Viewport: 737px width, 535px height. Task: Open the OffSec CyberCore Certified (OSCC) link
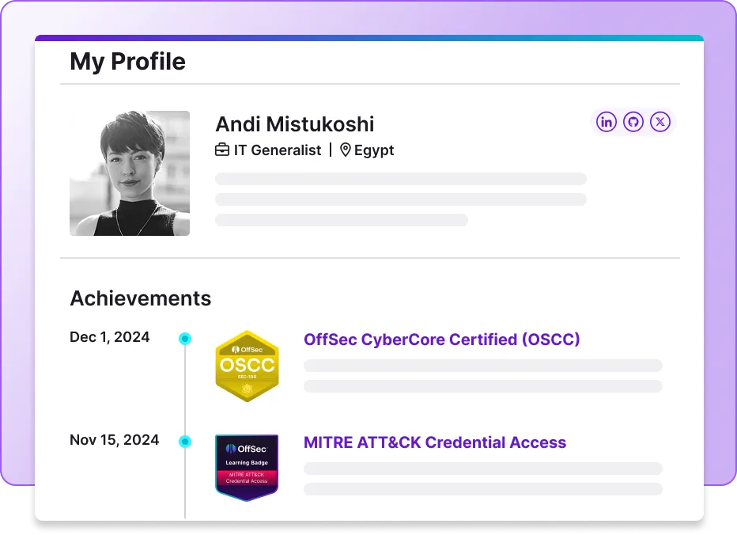point(442,339)
